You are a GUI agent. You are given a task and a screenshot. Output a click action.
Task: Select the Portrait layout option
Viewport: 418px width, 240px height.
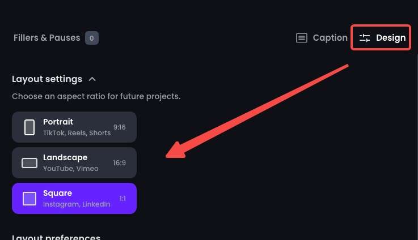click(74, 127)
